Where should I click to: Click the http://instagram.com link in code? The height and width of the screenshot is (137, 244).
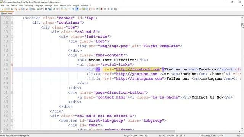tap(139, 79)
